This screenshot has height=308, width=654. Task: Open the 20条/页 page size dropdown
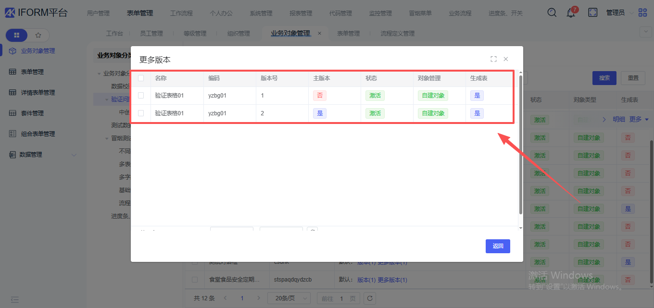(289, 298)
